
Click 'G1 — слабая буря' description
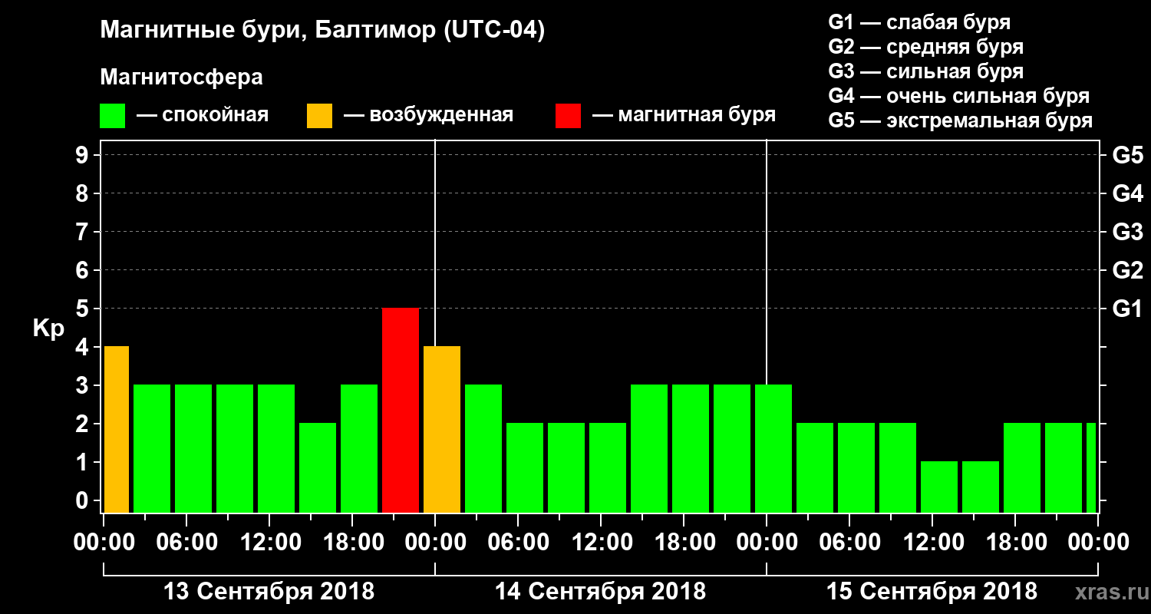(919, 21)
